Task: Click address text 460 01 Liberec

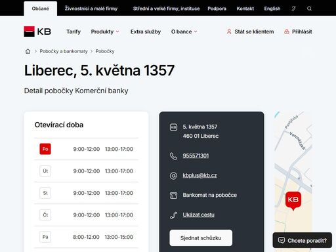Action: point(201,136)
